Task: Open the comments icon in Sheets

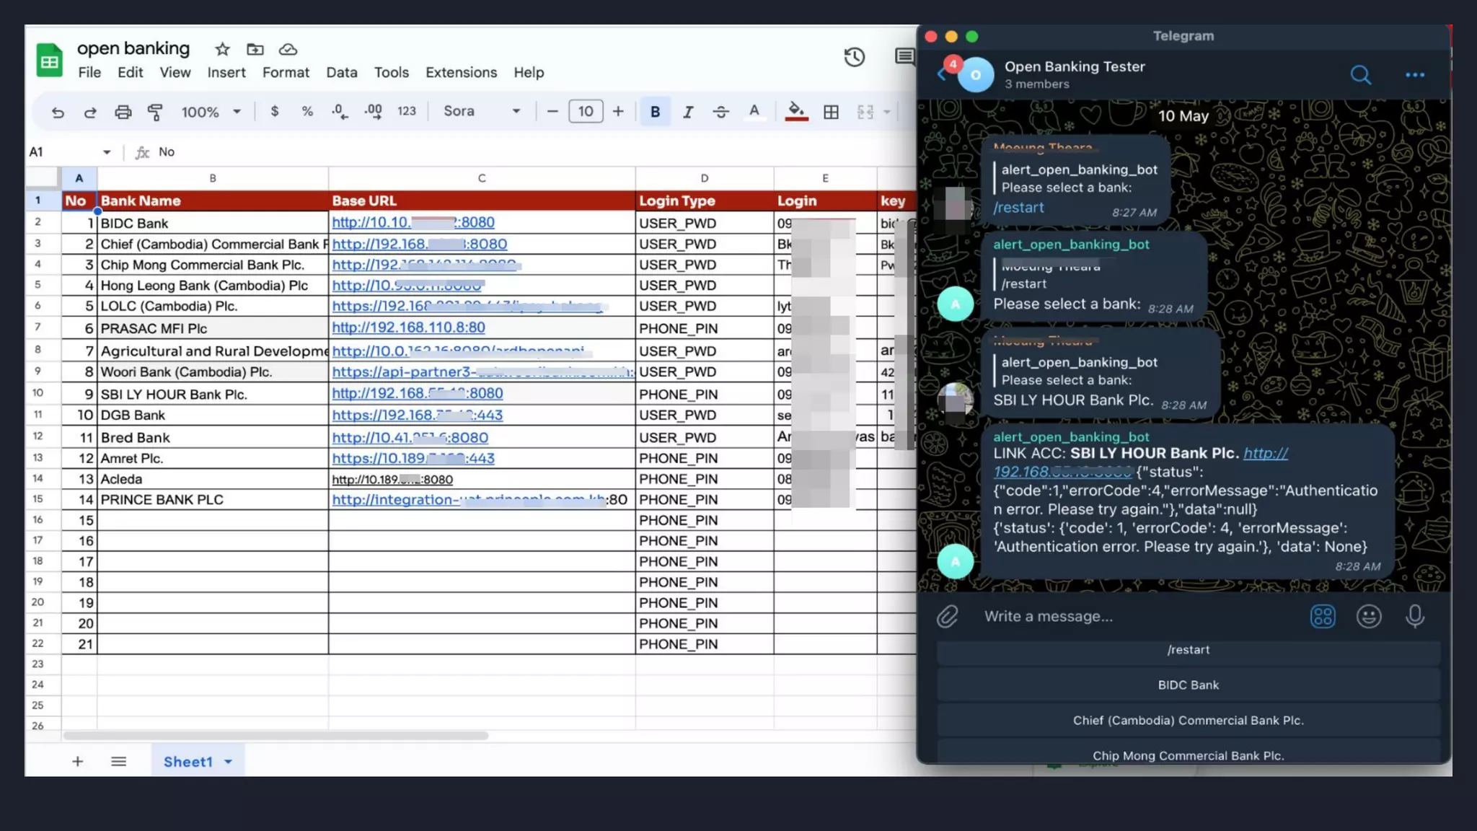Action: (x=904, y=56)
